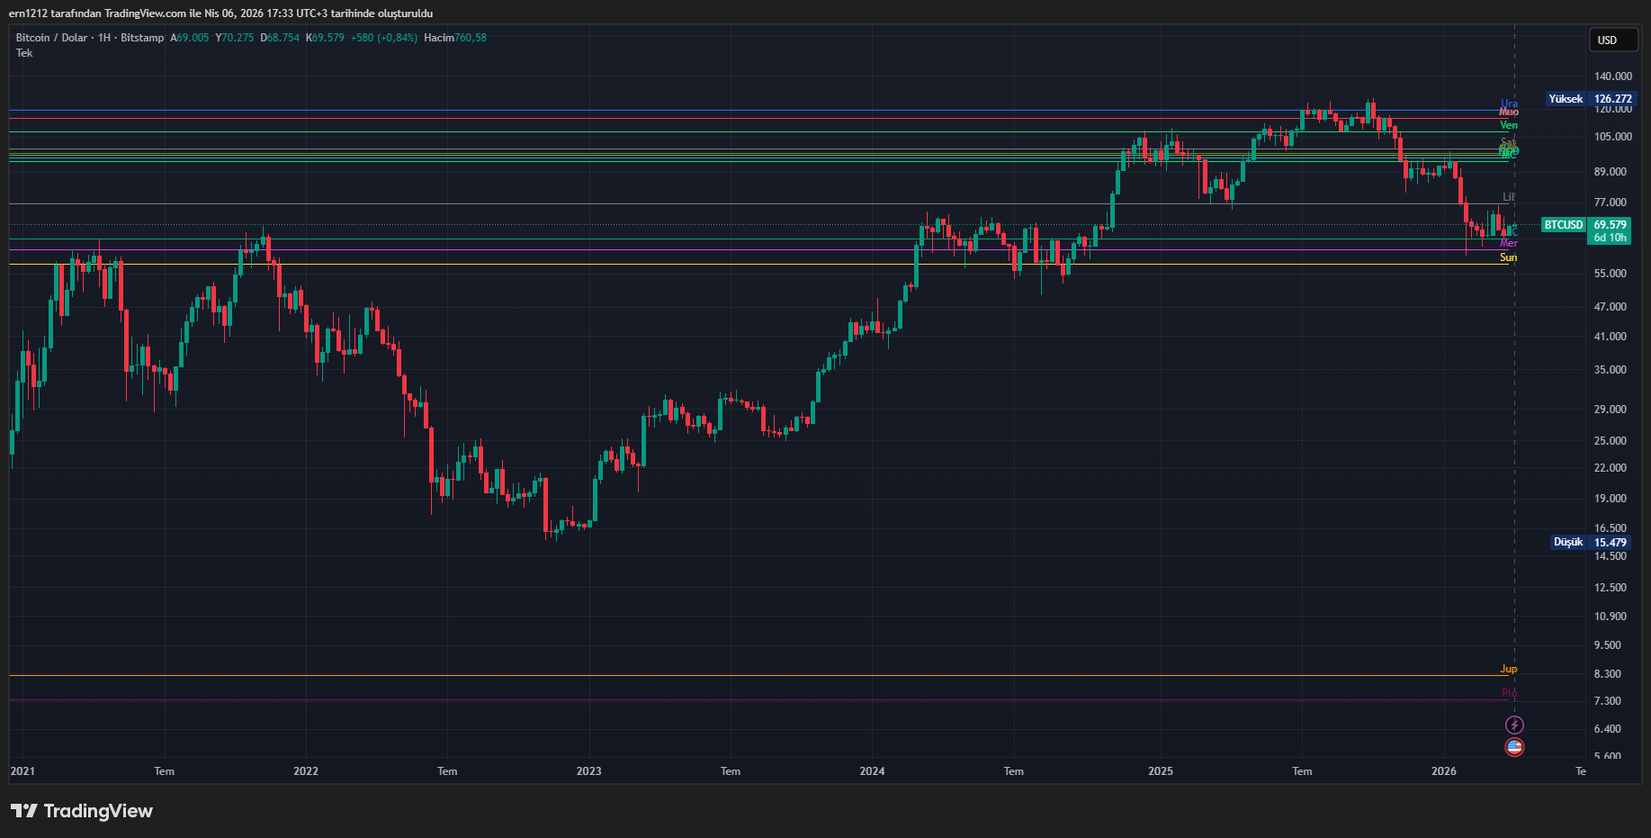Click the purple lightning bolt event icon
1651x838 pixels.
click(1514, 725)
